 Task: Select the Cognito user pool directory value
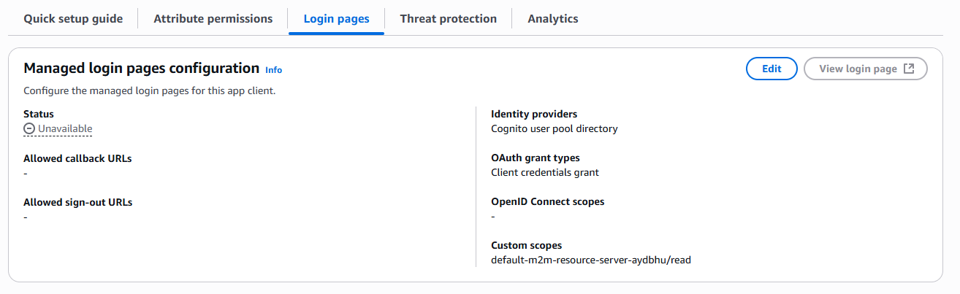tap(554, 128)
